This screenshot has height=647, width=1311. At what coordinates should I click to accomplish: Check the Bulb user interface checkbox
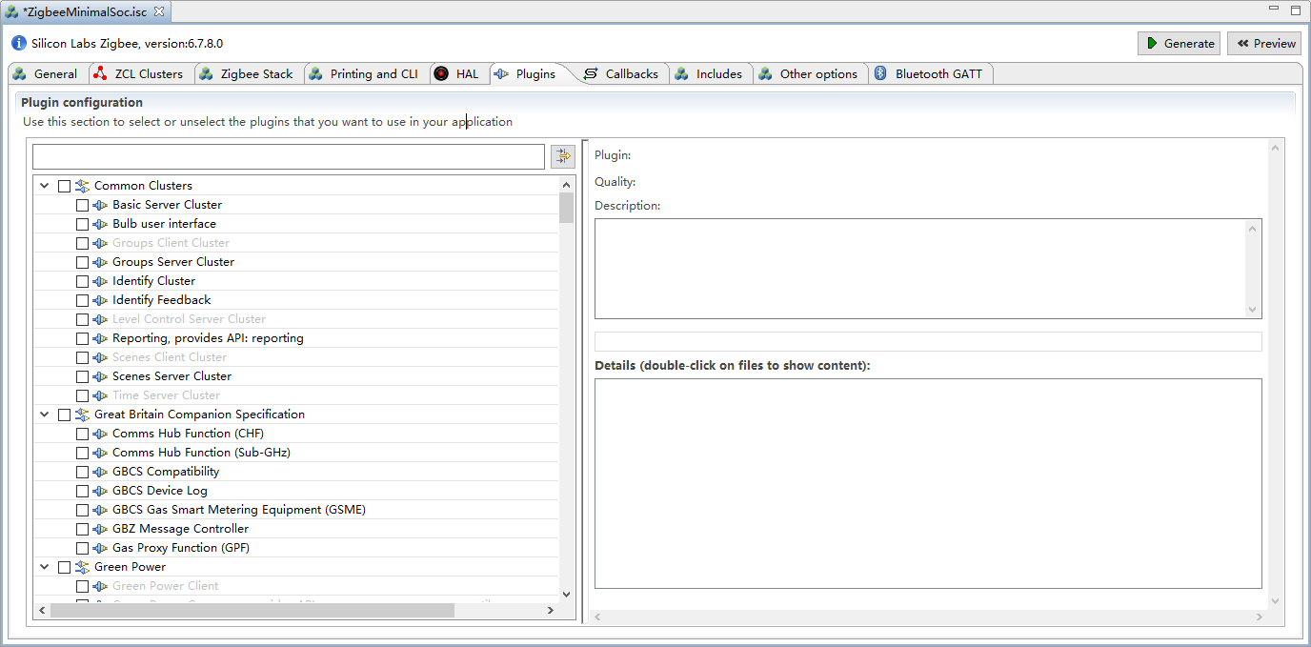pos(82,224)
